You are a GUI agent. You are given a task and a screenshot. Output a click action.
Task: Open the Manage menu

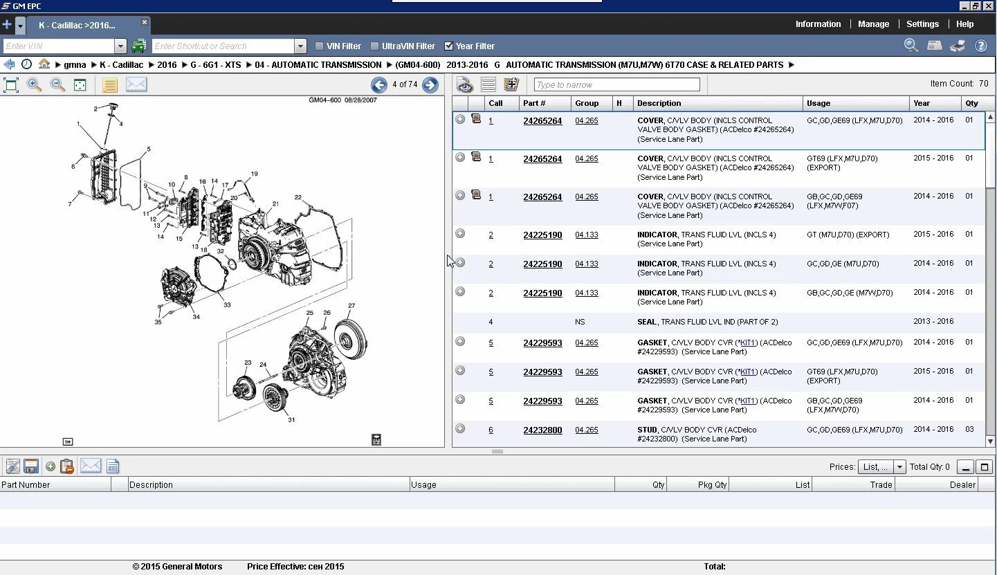pyautogui.click(x=873, y=24)
